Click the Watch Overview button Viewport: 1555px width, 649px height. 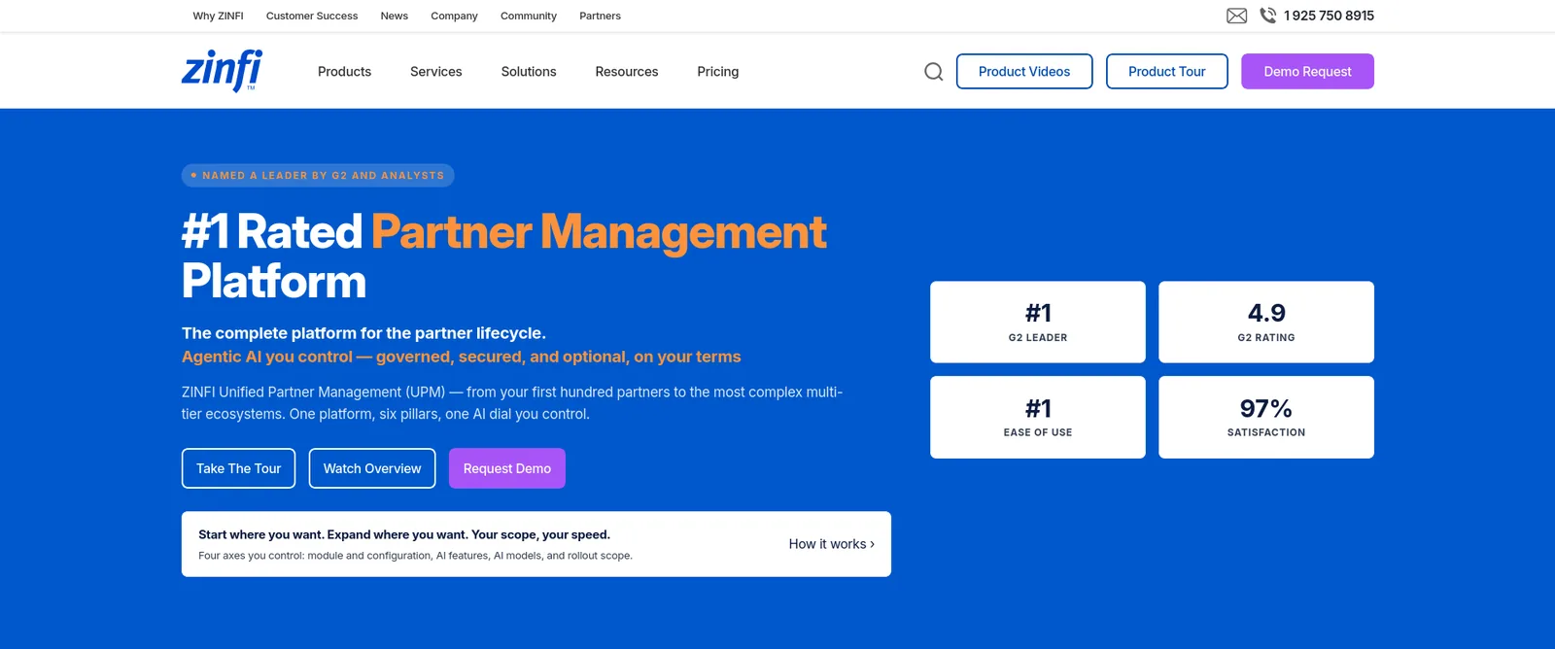(372, 468)
